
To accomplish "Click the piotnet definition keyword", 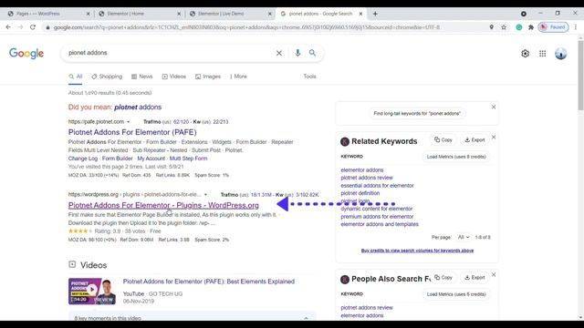I will point(360,193).
